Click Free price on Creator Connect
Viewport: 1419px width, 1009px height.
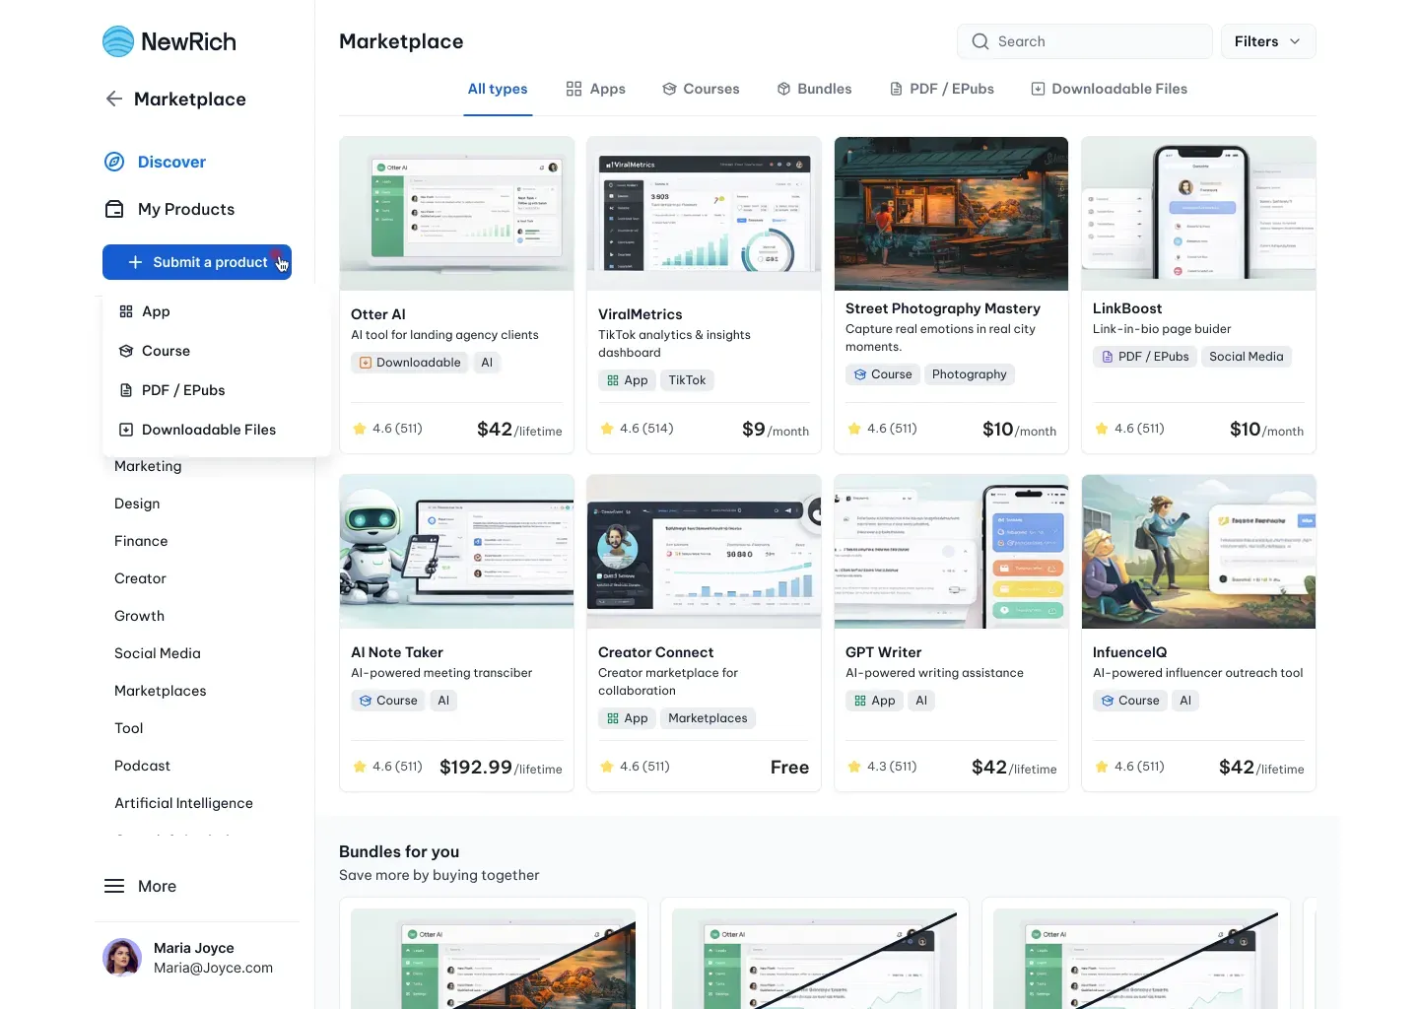pyautogui.click(x=789, y=768)
